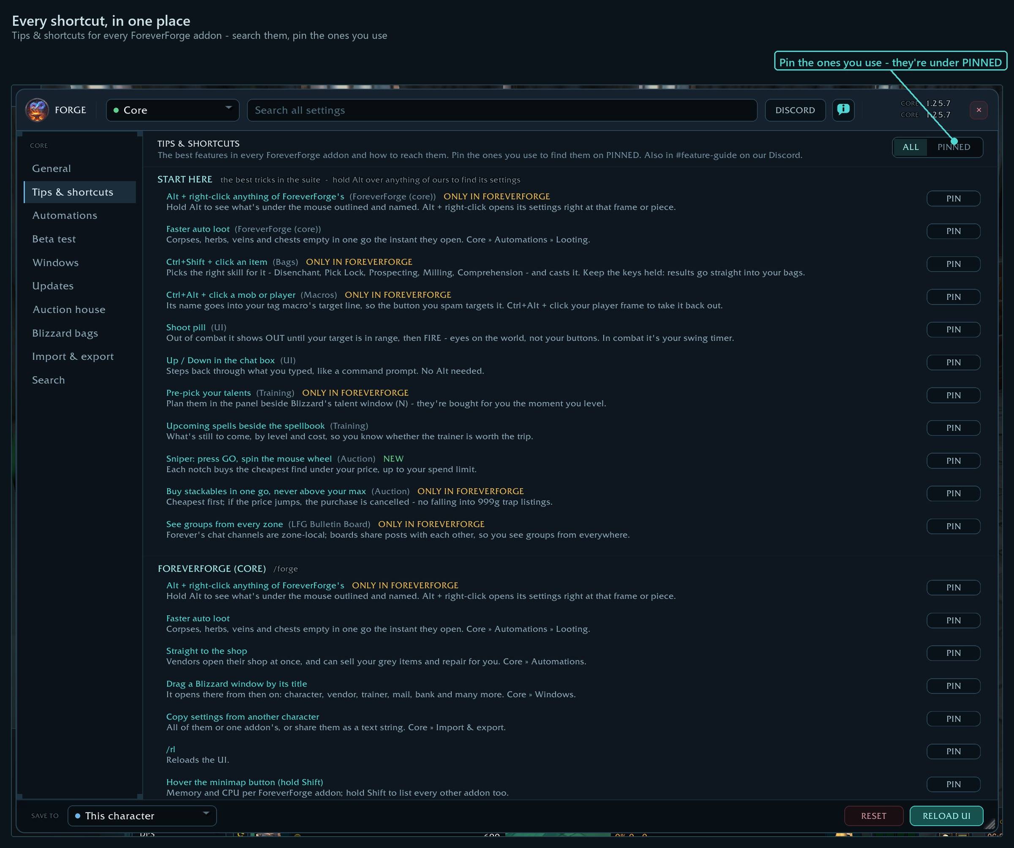
Task: Click the 'Straight to the shop' title
Action: 207,651
